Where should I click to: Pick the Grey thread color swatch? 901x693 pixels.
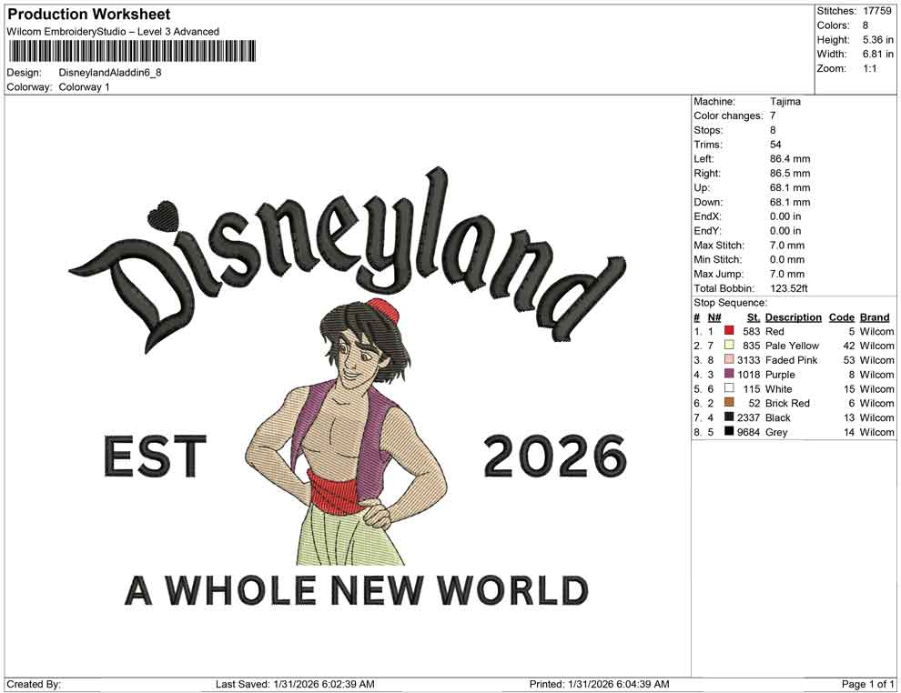(729, 431)
